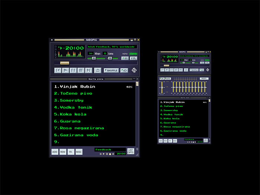This screenshot has width=260, height=195.
Task: Toggle repeat button beside SHUFFLE, large player
Action: point(124,71)
